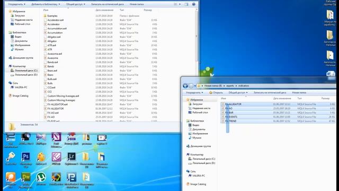The height and width of the screenshot is (191, 339).
Task: Sort by Размер column in indicators window
Action: coord(325,98)
